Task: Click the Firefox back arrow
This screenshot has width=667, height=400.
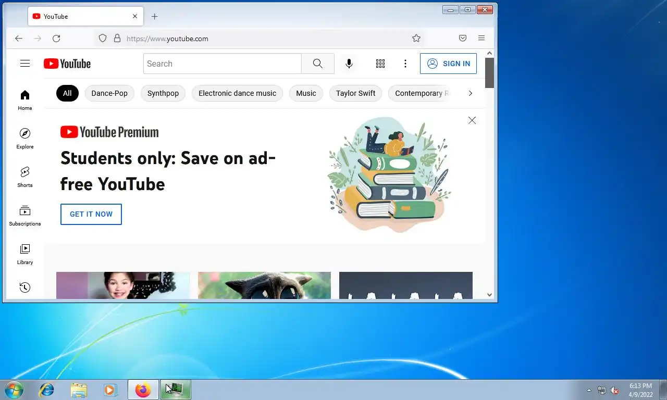Action: pyautogui.click(x=19, y=39)
